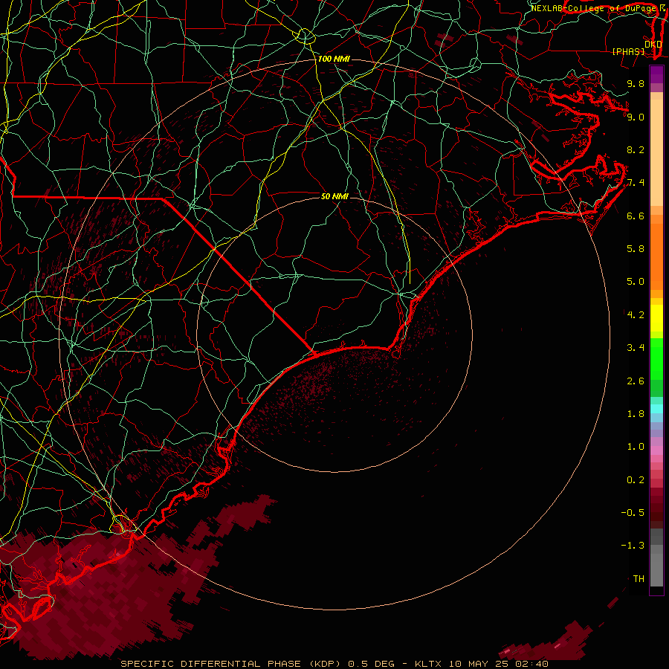Viewport: 669px width, 669px height.
Task: Click the "0.2" color scale value
Action: [x=636, y=480]
